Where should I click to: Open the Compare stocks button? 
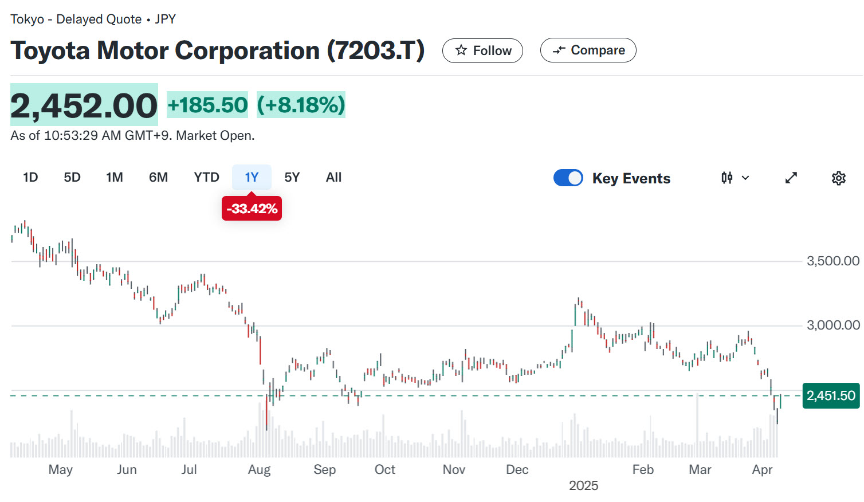pos(588,50)
